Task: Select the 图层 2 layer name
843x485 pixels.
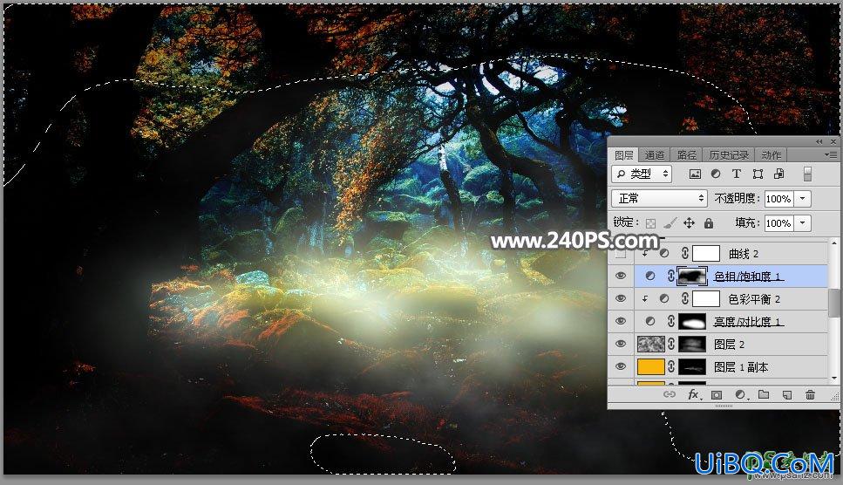Action: (x=729, y=345)
